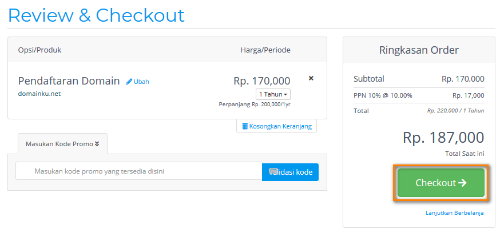
Task: Click the arrow icon on the Checkout button
Action: point(462,183)
